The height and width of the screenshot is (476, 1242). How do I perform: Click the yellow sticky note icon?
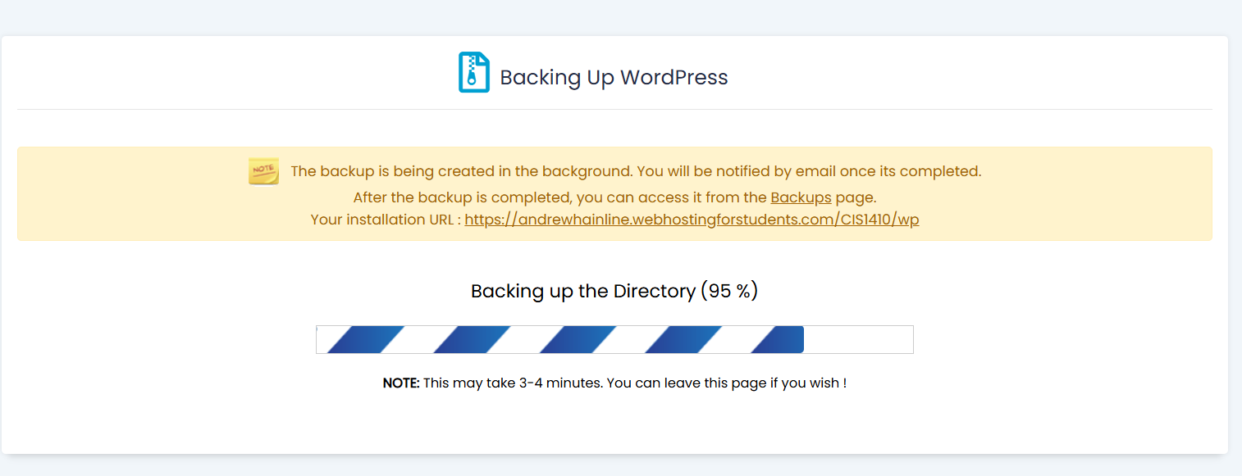point(263,171)
